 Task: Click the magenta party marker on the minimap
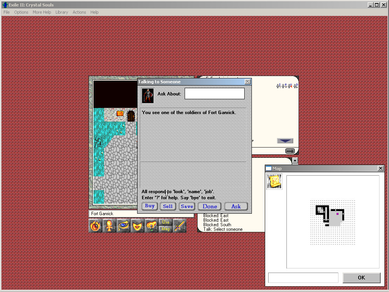pyautogui.click(x=337, y=214)
